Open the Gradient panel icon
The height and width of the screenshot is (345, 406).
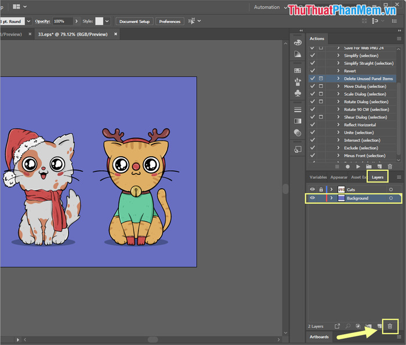click(x=298, y=121)
